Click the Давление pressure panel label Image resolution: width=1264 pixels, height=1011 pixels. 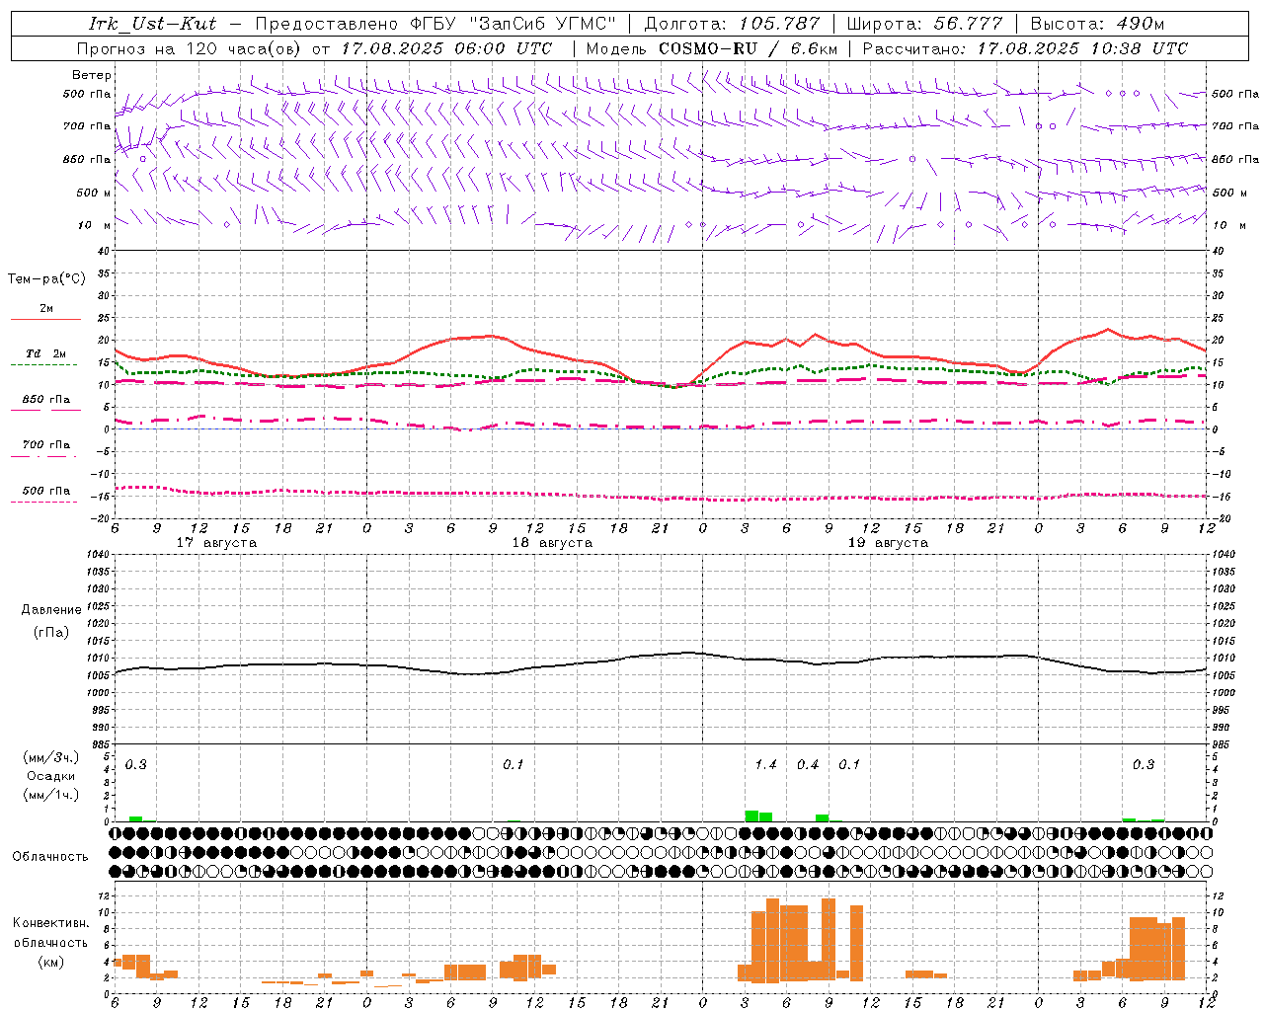[x=51, y=610]
